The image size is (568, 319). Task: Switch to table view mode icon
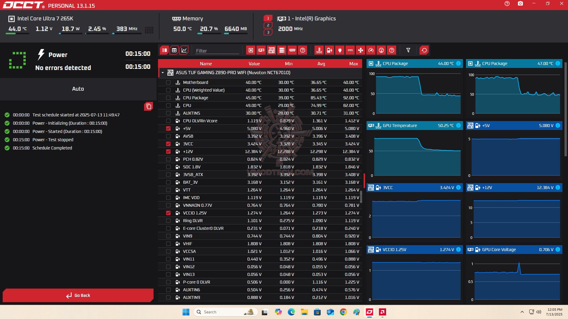point(174,50)
